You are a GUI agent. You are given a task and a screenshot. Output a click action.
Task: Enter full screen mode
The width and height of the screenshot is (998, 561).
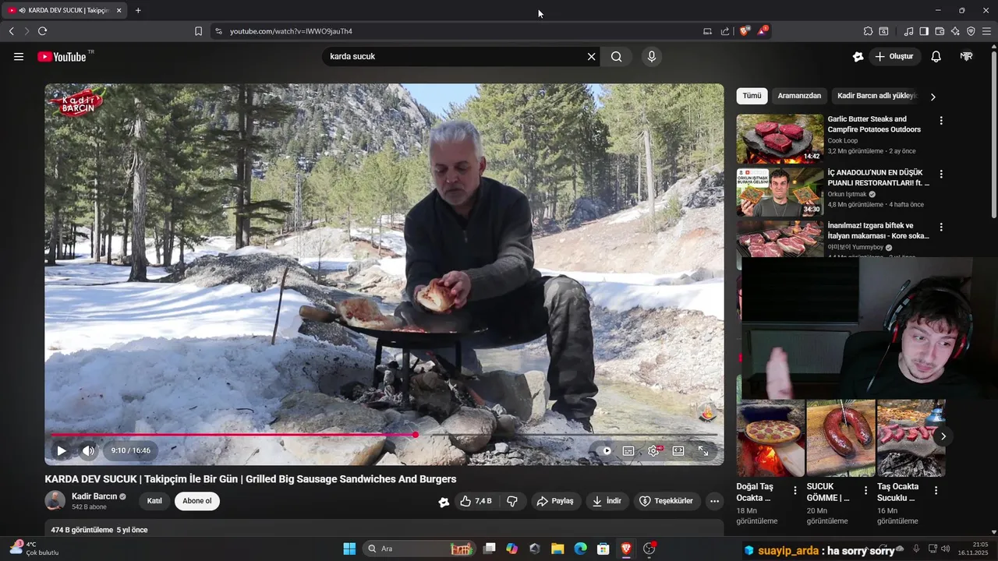coord(703,450)
